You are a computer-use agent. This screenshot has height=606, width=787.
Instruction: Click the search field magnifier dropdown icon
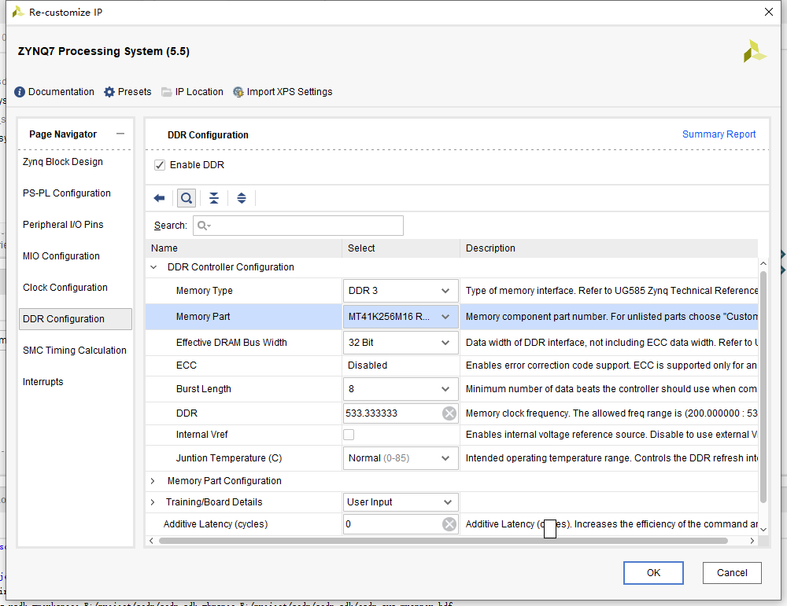pyautogui.click(x=204, y=226)
